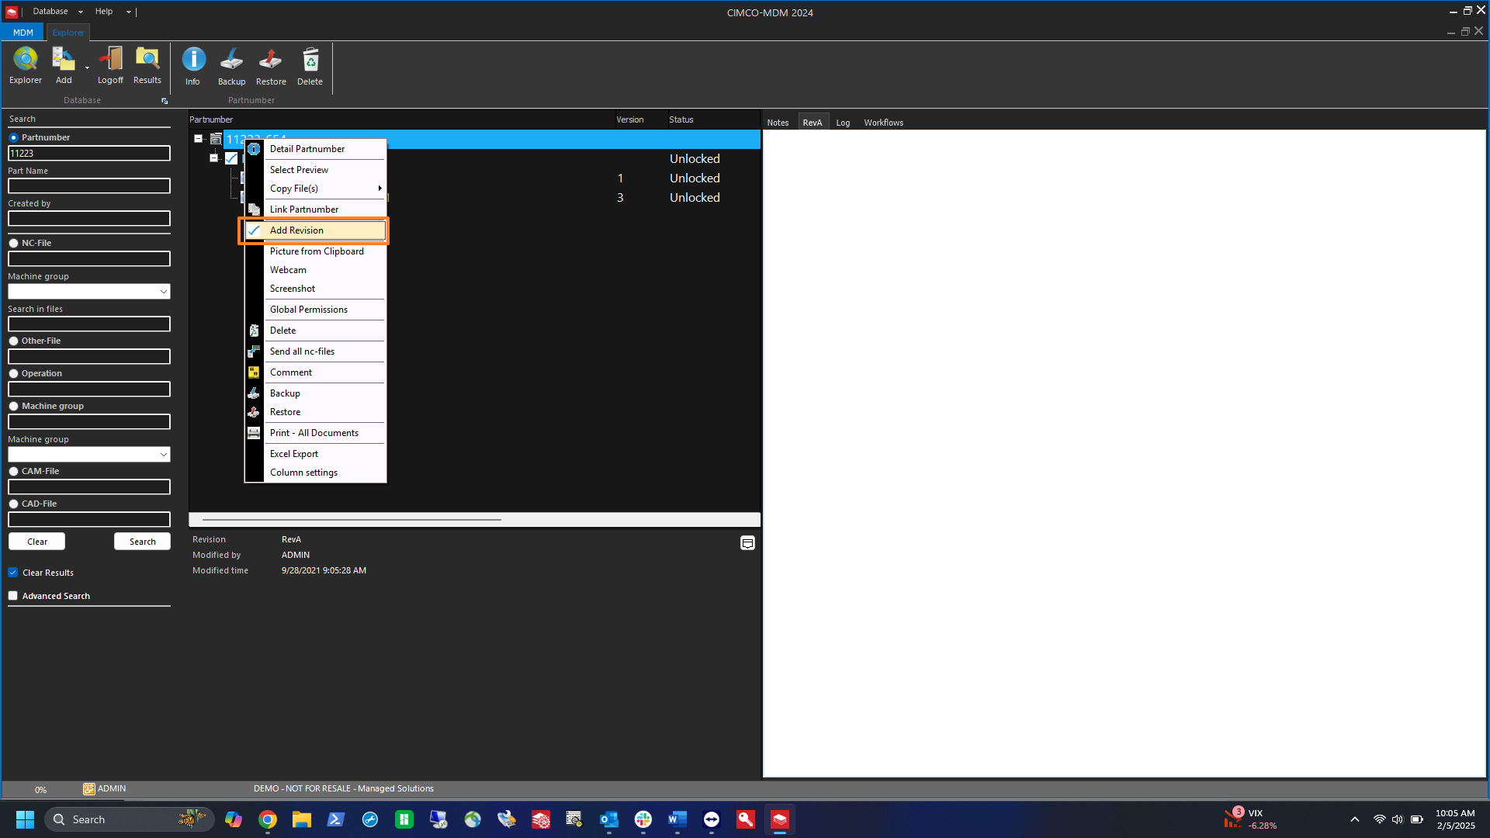Open Outlook from the taskbar
The image size is (1490, 838).
609,819
